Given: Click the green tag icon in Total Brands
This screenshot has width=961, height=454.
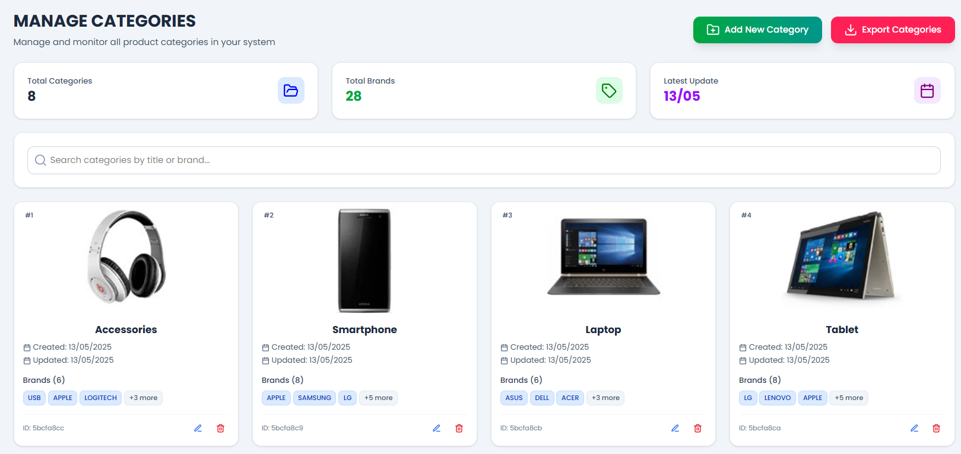Looking at the screenshot, I should coord(609,91).
